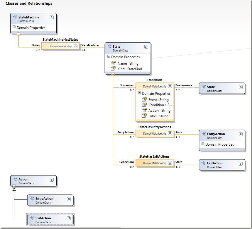The image size is (252, 229).
Task: Collapse Domain Properties section in StateMachine
Action: [x=14, y=27]
